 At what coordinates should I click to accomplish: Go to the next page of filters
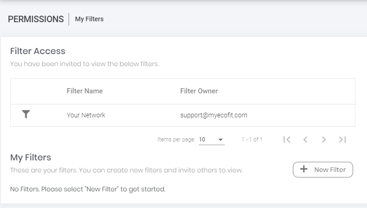point(324,140)
